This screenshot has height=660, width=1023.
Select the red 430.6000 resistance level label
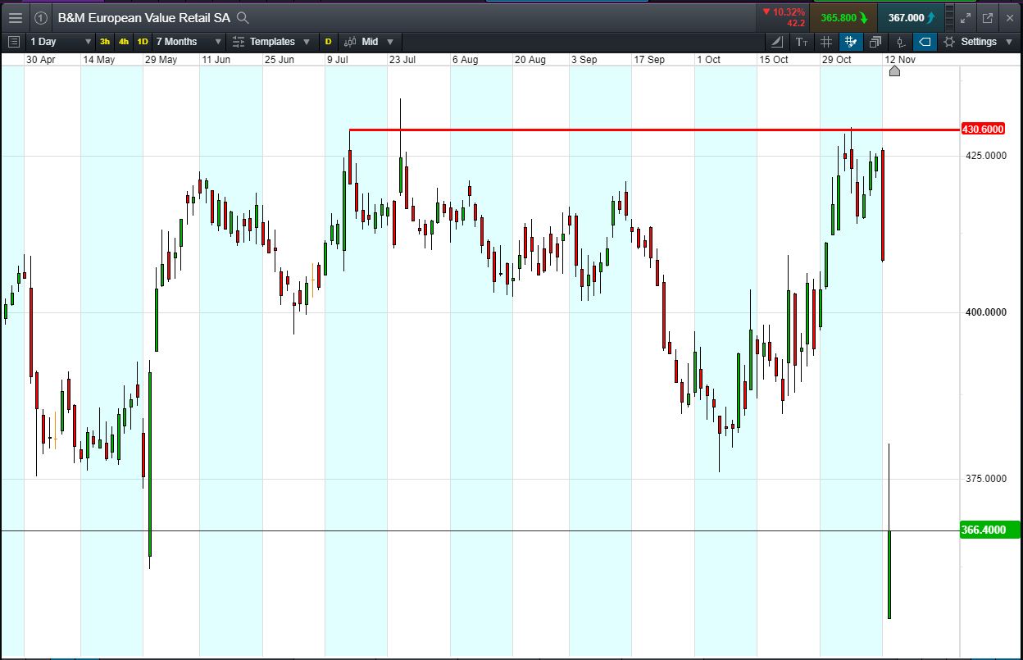coord(982,130)
